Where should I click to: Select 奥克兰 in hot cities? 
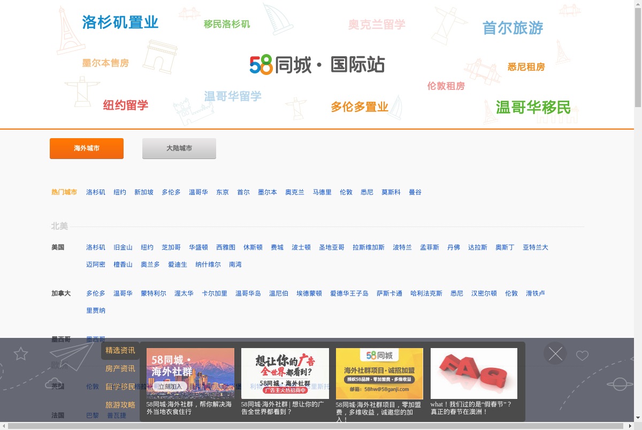click(x=295, y=192)
